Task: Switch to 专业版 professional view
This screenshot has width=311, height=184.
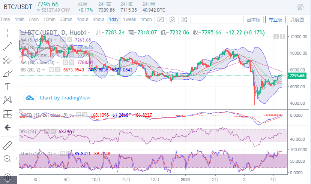Action: coord(275,19)
